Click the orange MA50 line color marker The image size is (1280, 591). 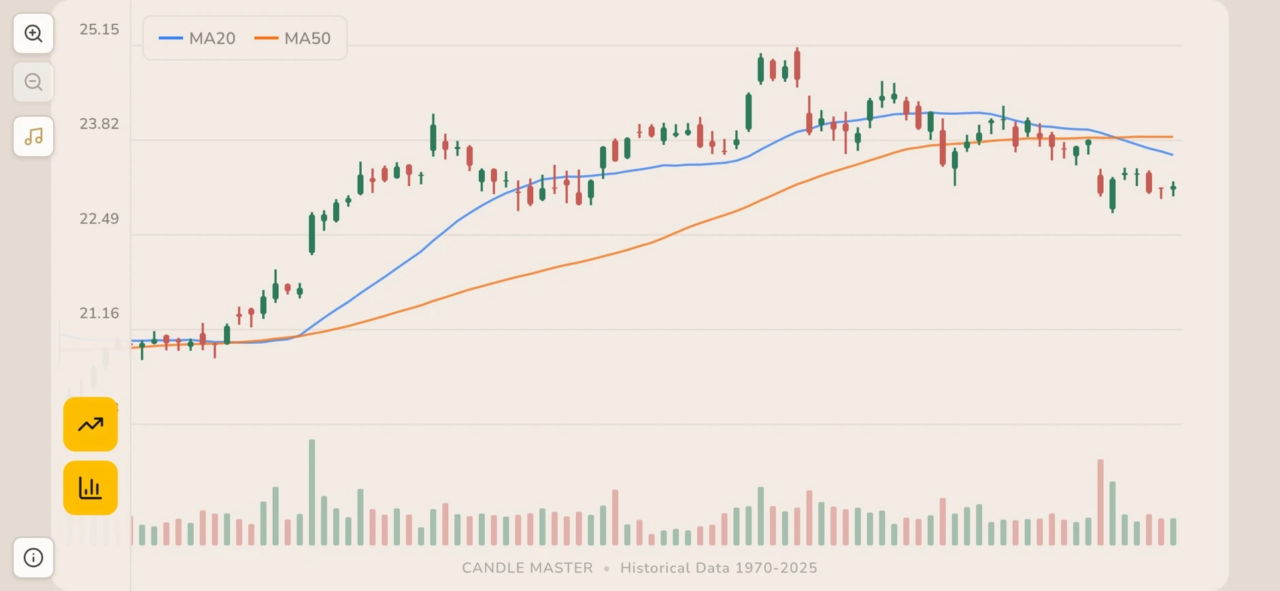pos(266,38)
